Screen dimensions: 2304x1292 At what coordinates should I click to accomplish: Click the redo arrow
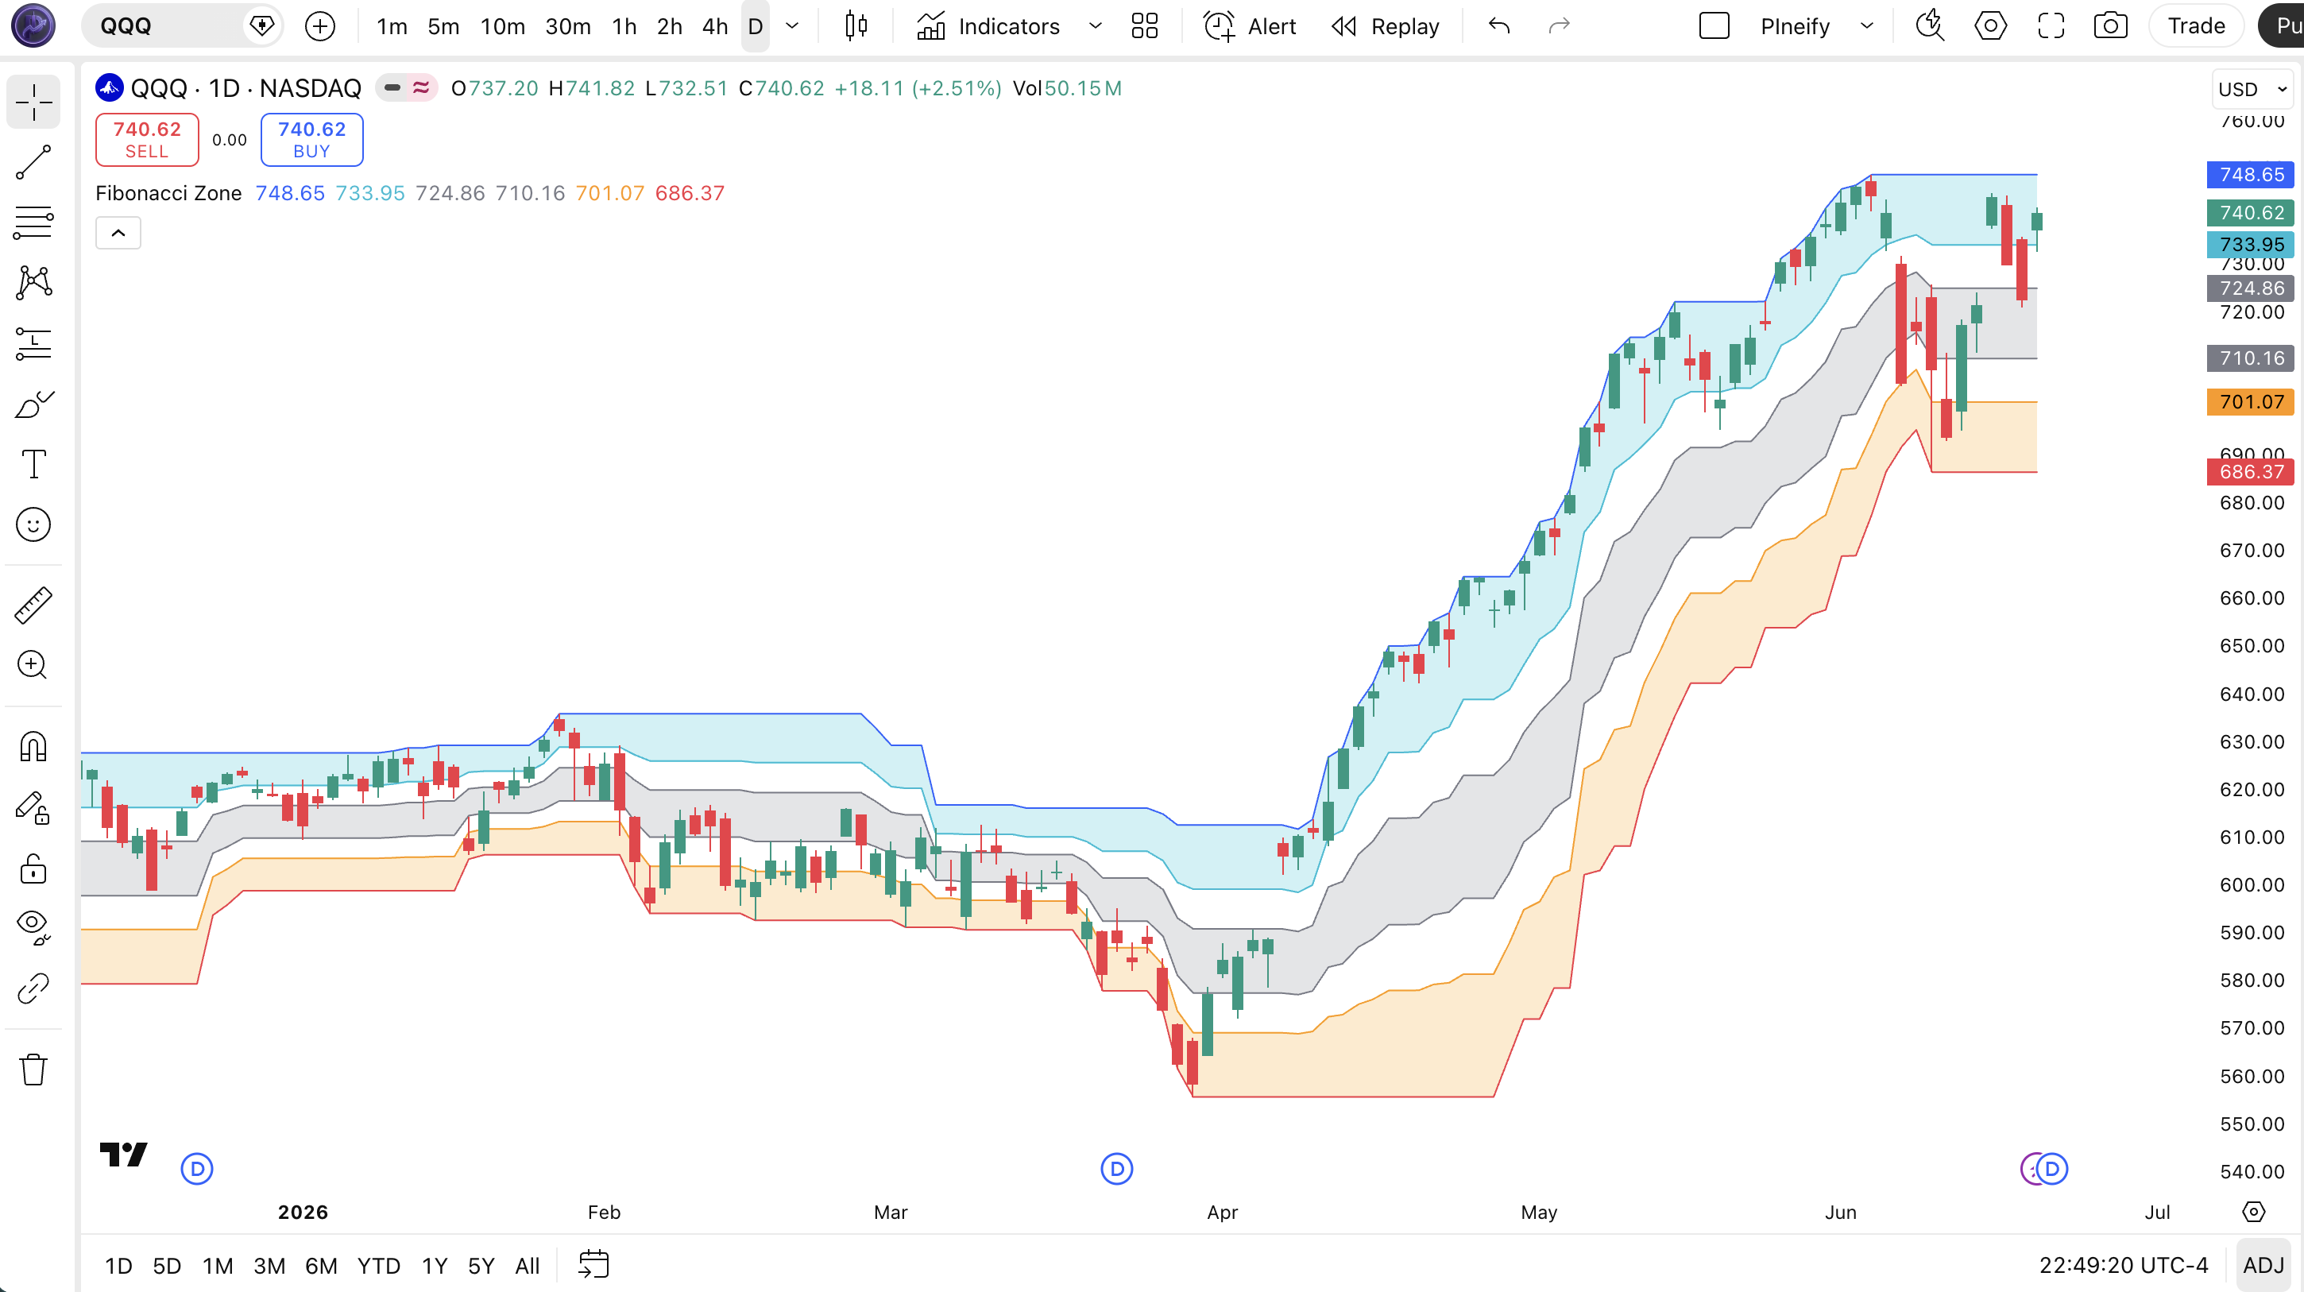(1559, 26)
